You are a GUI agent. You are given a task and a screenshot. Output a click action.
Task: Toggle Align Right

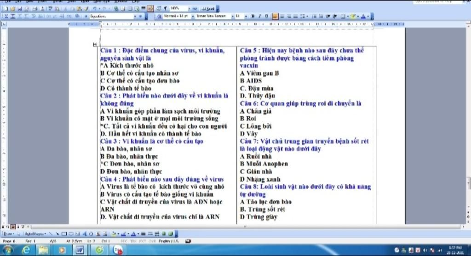289,16
